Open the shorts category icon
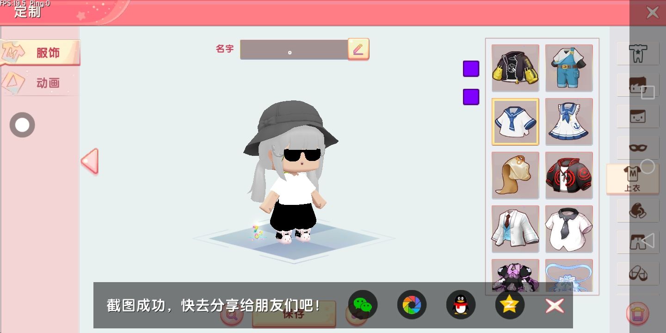This screenshot has height=333, width=666. (638, 242)
